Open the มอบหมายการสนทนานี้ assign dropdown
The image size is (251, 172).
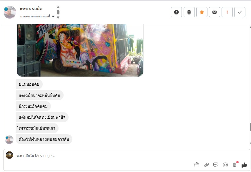37,16
